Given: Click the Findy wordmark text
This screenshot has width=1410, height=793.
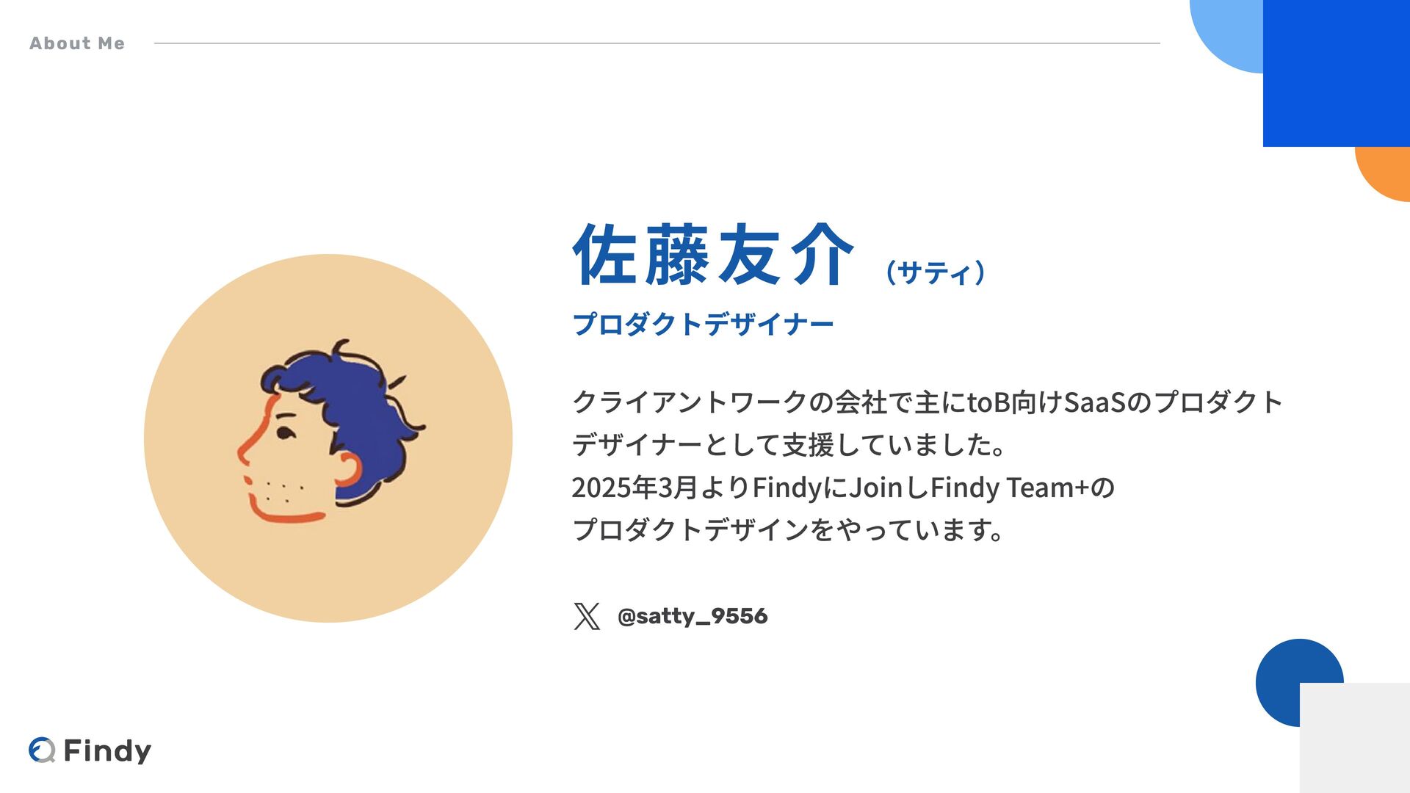Looking at the screenshot, I should click(107, 750).
